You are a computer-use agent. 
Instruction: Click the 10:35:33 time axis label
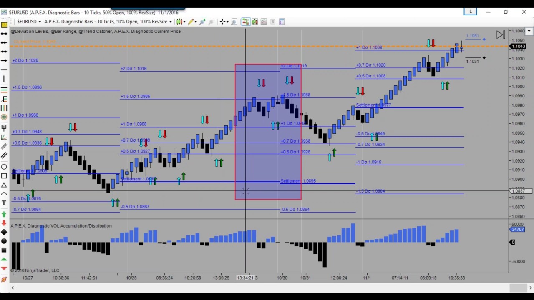click(x=456, y=277)
